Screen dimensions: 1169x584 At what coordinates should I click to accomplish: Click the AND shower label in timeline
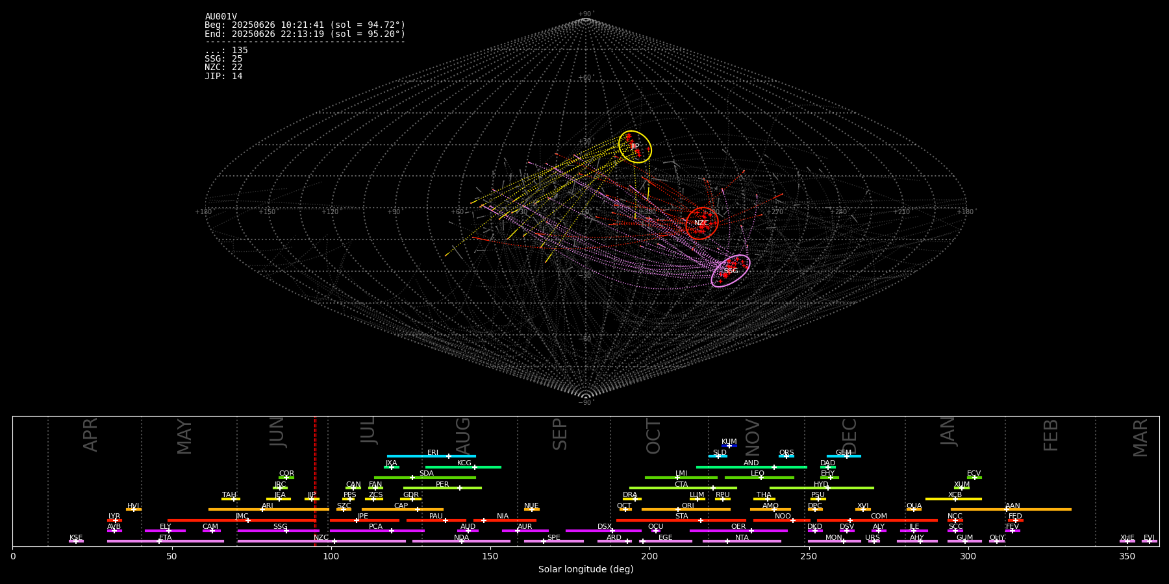751,463
